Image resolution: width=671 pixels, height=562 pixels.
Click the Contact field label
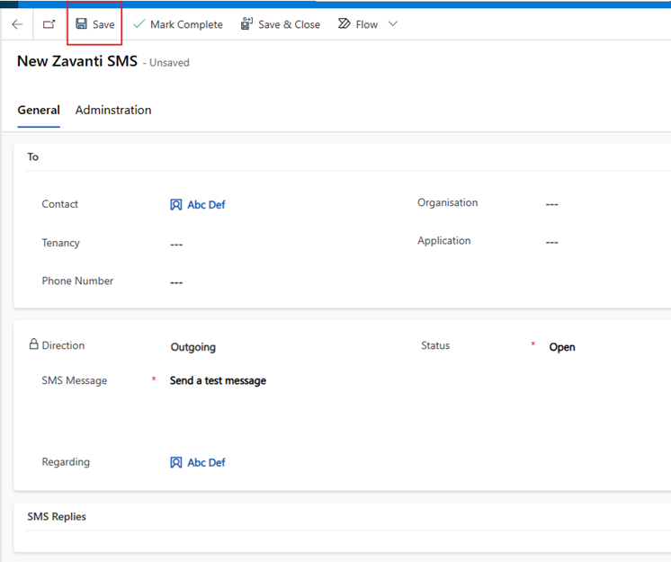[x=60, y=204]
